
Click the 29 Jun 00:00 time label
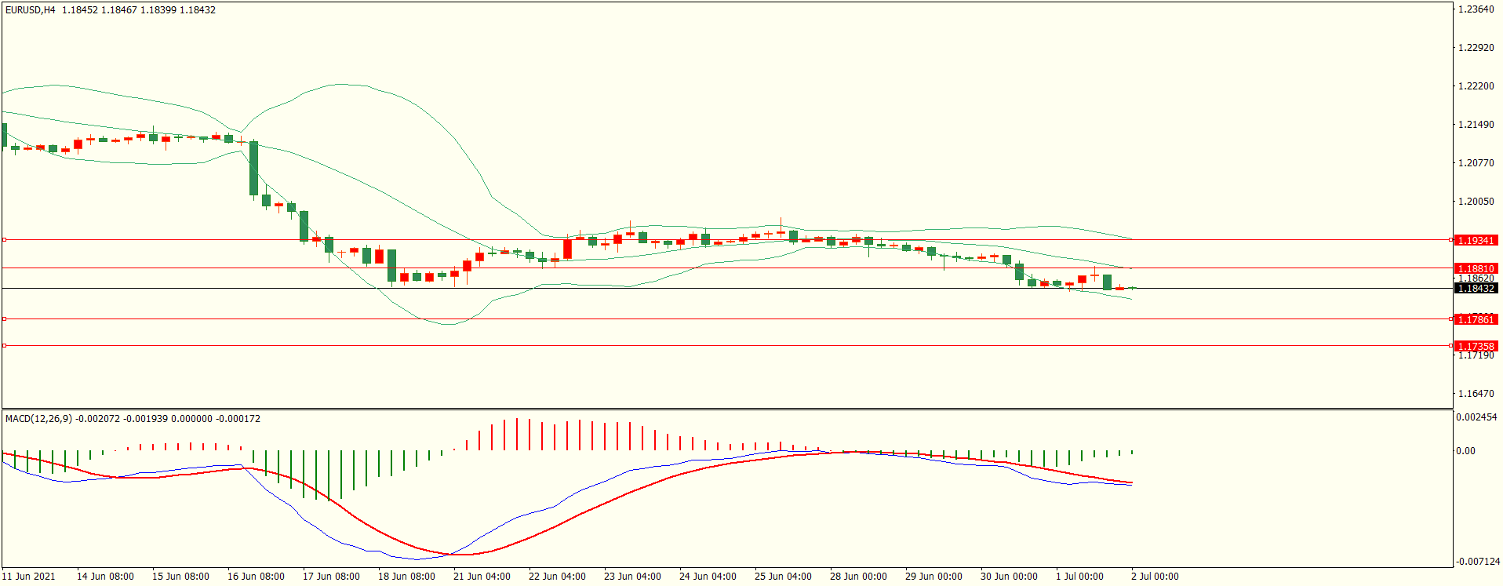933,577
